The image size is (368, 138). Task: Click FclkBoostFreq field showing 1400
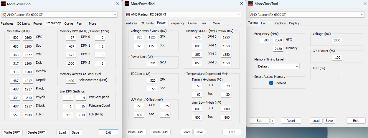[71, 80]
